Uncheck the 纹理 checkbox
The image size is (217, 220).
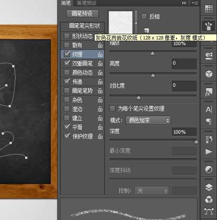coord(67,54)
